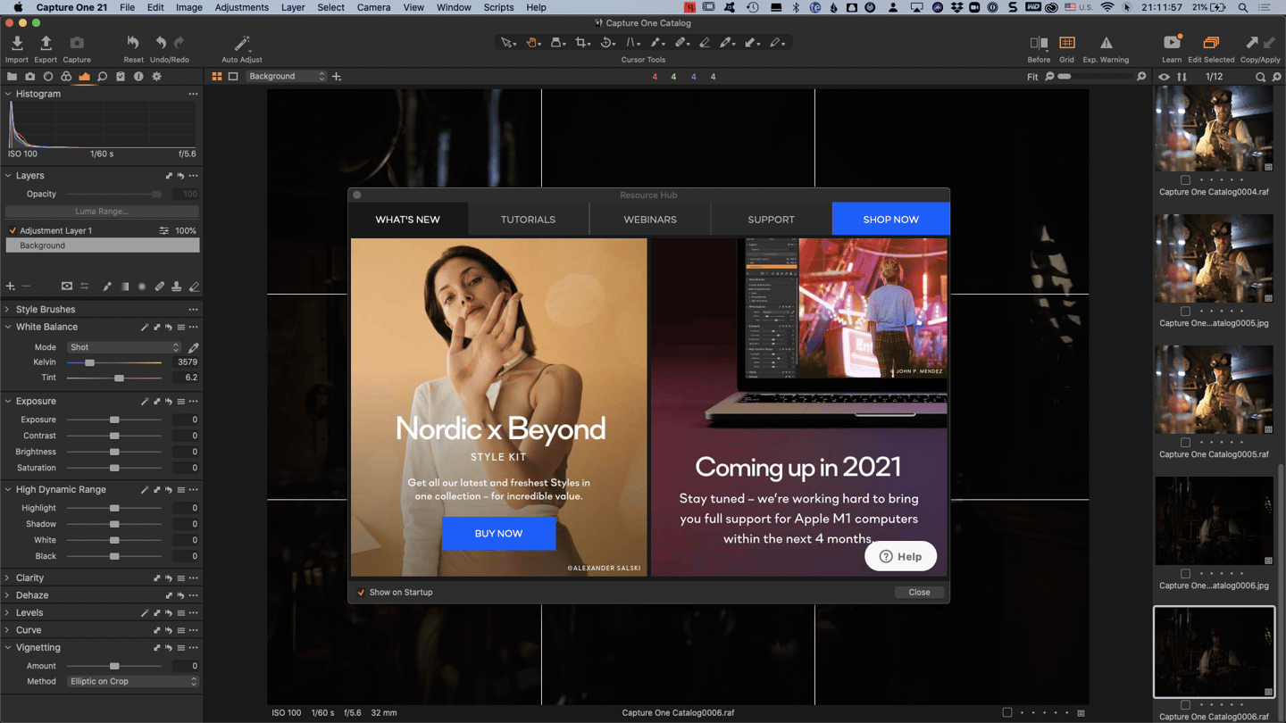This screenshot has height=723, width=1286.
Task: Tick selection checkbox under Catalog0005.jpg thumbnail
Action: pyautogui.click(x=1185, y=312)
